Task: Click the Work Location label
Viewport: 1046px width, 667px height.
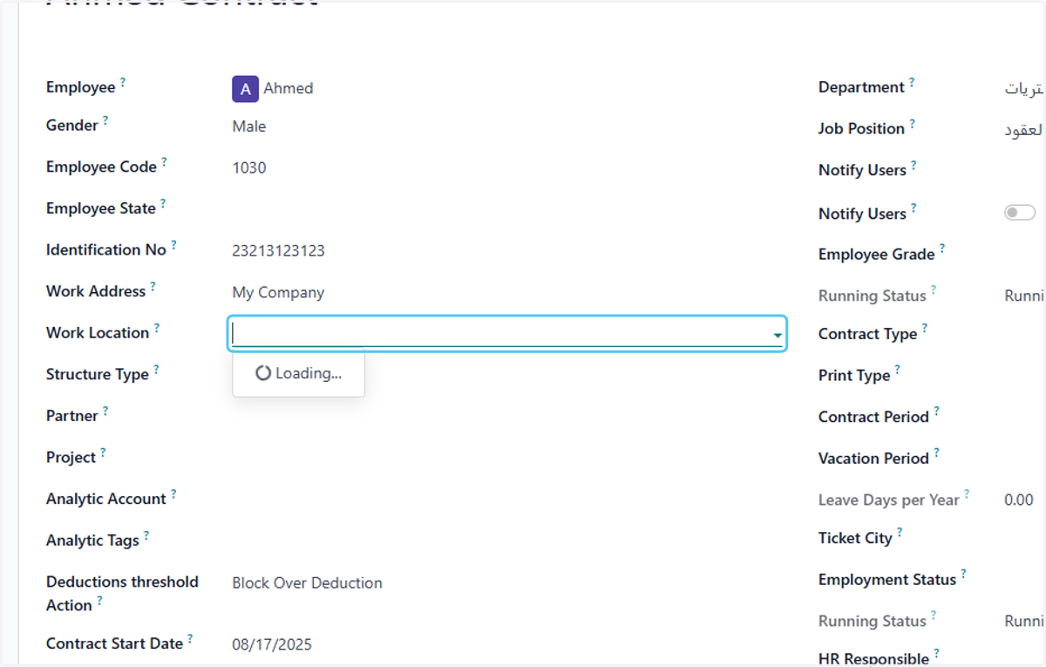Action: (98, 333)
